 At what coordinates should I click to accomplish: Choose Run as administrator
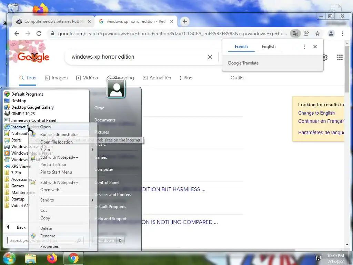pyautogui.click(x=63, y=135)
